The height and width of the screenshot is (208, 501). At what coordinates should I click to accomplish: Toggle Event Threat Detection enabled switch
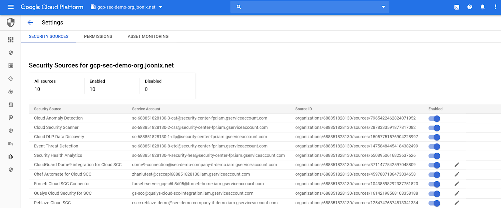[434, 147]
